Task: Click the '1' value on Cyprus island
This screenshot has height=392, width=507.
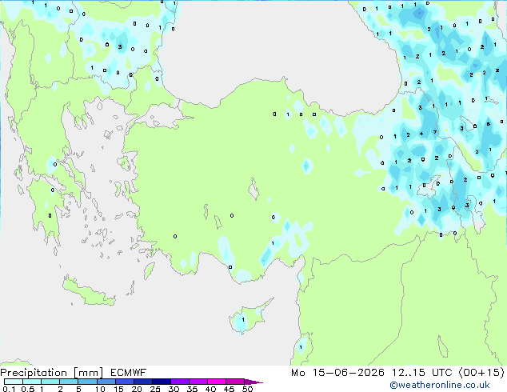Action: (243, 320)
